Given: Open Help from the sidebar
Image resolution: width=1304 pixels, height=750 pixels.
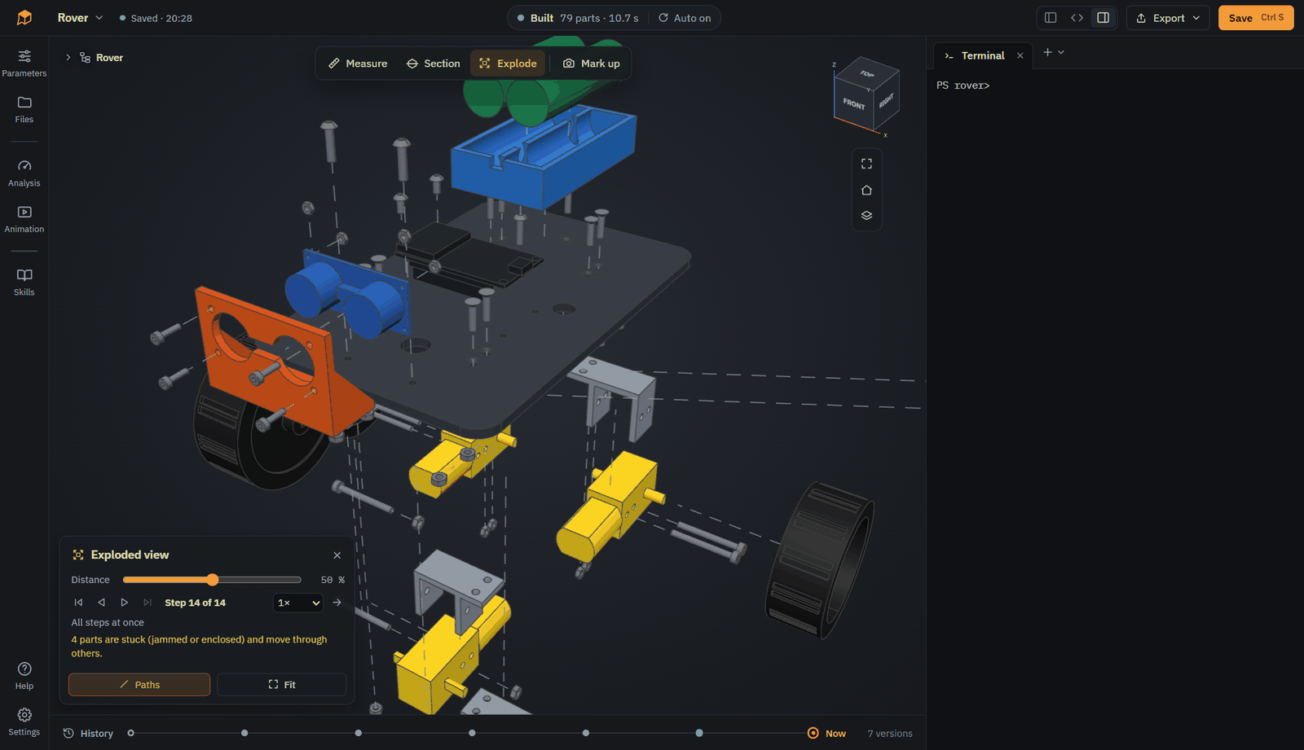Looking at the screenshot, I should click(x=24, y=676).
